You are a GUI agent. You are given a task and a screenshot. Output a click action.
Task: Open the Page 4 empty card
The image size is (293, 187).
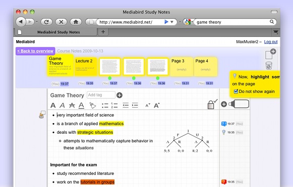(x=205, y=67)
